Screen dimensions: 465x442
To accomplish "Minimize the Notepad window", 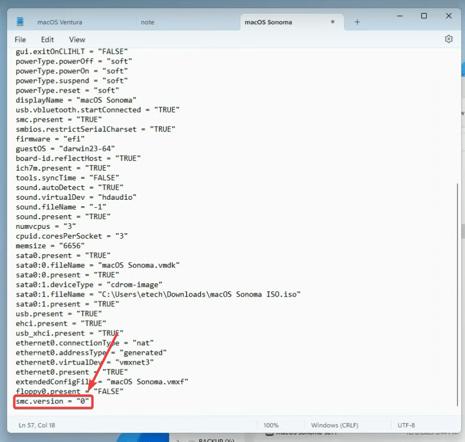I will [x=399, y=16].
